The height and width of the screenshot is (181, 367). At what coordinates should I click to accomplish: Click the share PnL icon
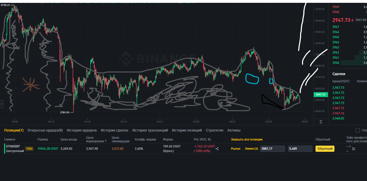tap(217, 149)
